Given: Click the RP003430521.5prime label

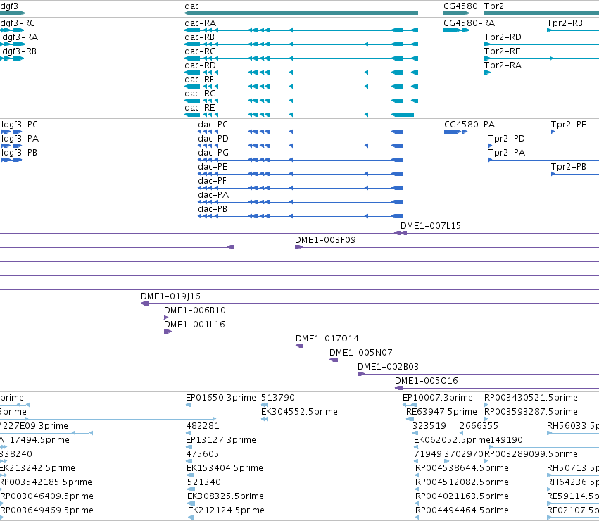Looking at the screenshot, I should pyautogui.click(x=531, y=398).
